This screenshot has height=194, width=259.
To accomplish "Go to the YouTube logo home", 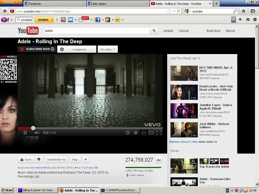I will (28, 31).
